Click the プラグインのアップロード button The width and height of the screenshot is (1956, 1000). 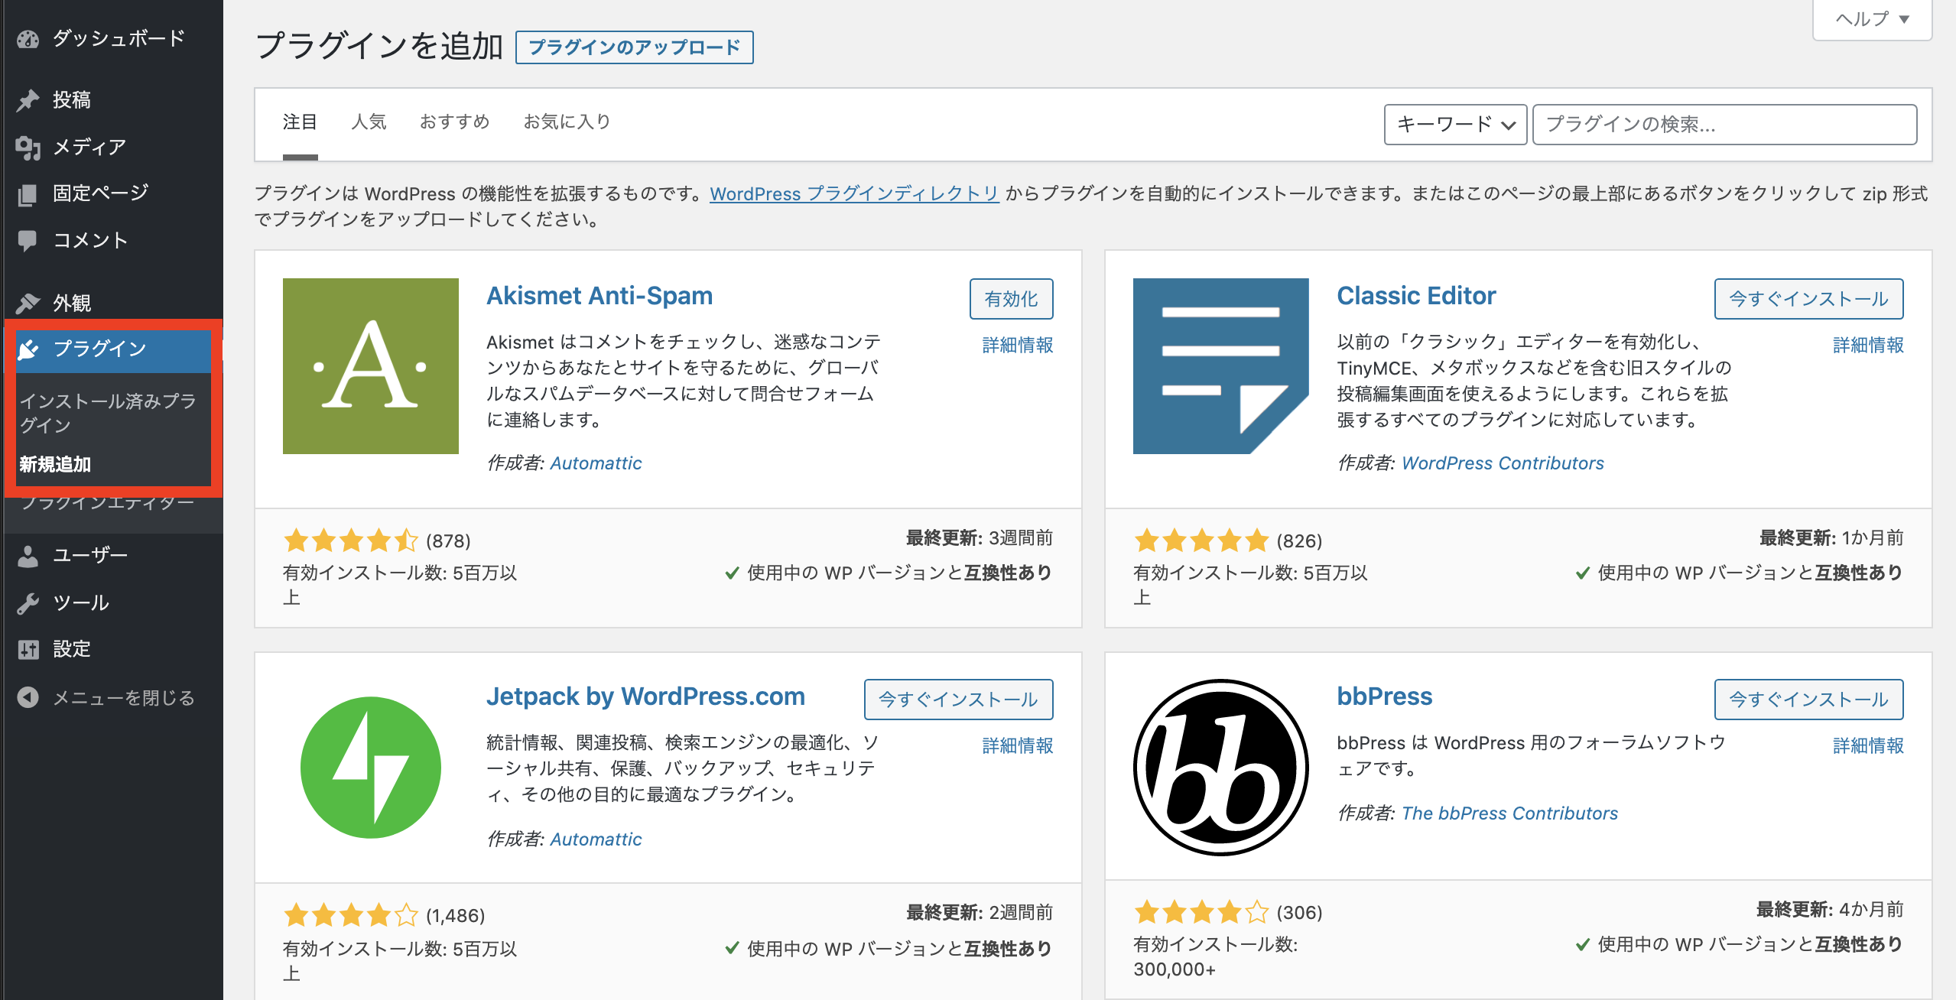click(x=635, y=47)
